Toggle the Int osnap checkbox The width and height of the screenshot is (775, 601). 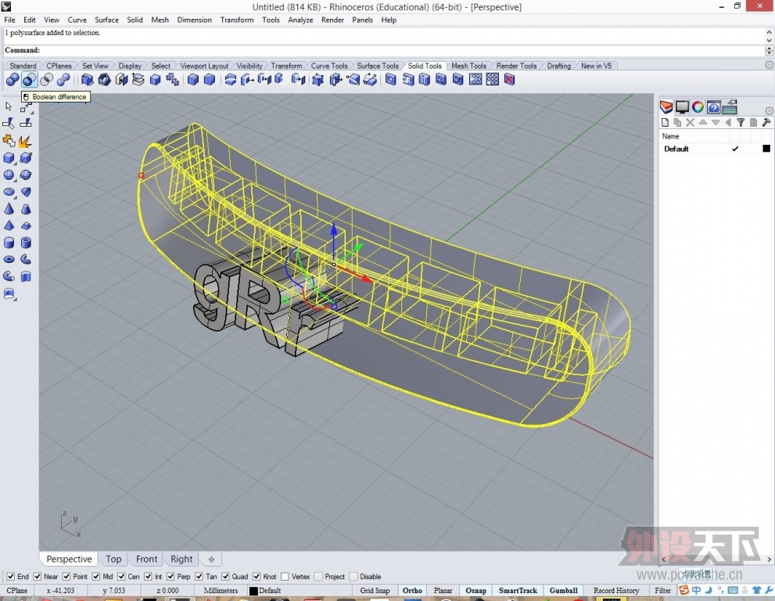pyautogui.click(x=148, y=576)
